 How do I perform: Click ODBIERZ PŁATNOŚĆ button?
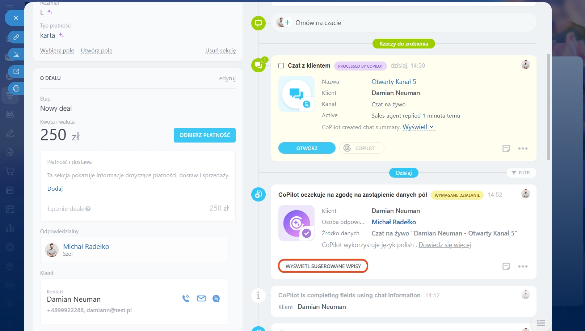tap(205, 135)
